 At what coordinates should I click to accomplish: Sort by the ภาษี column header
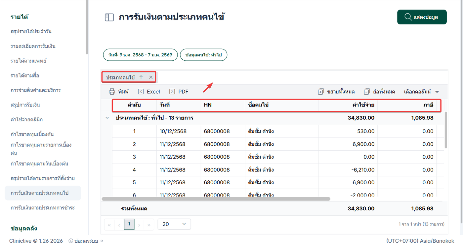[407, 105]
